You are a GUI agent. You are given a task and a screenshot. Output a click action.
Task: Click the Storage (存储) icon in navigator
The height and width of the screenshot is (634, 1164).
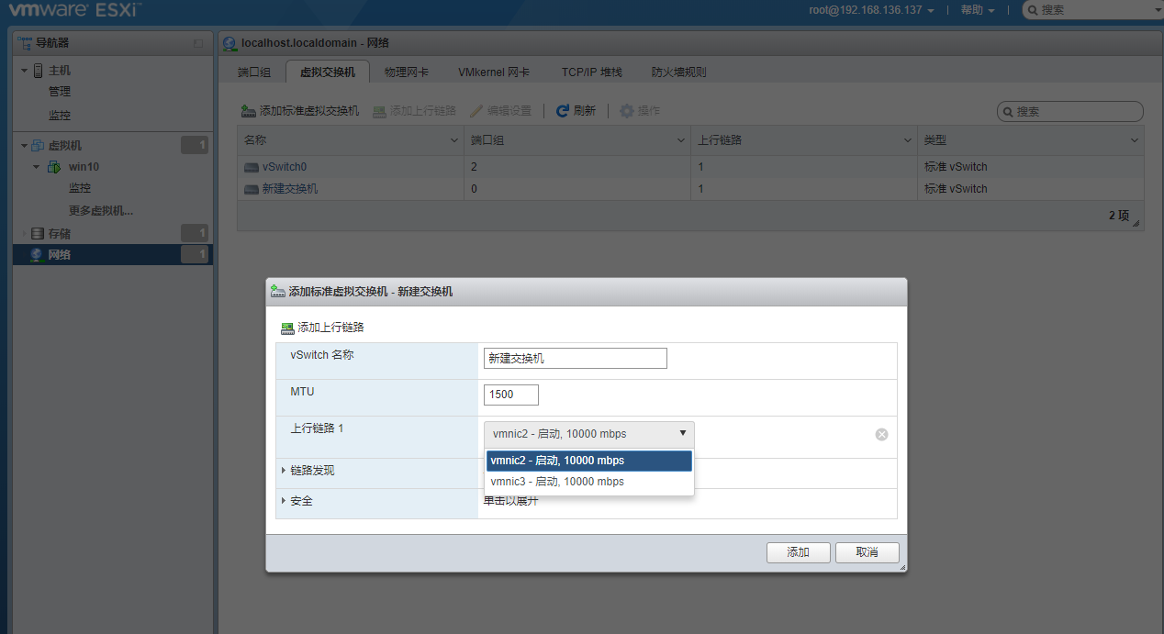tap(37, 234)
